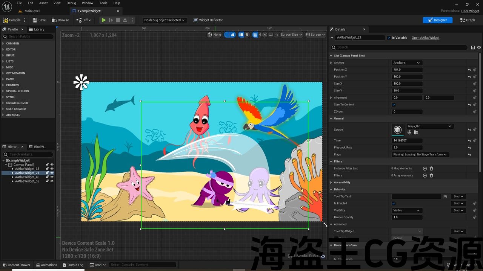
Task: Click the Open AAtlasWidget link
Action: (425, 38)
